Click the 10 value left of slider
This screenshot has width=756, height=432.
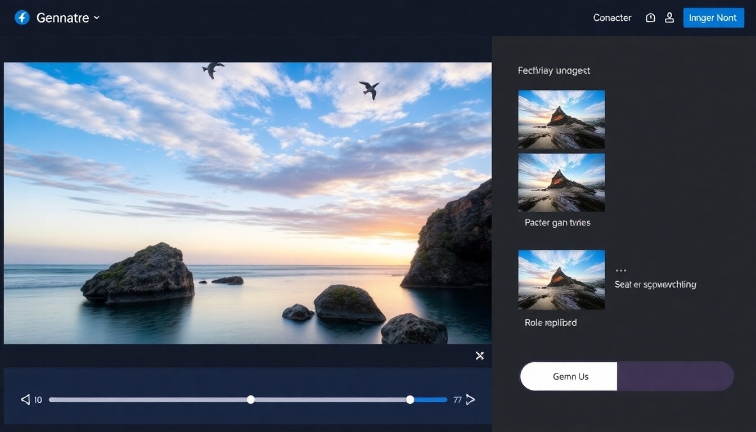pyautogui.click(x=38, y=400)
